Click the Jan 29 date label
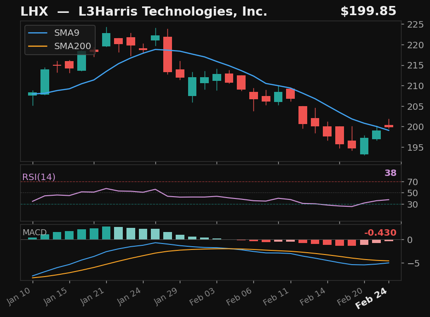430x317 pixels. click(x=166, y=296)
